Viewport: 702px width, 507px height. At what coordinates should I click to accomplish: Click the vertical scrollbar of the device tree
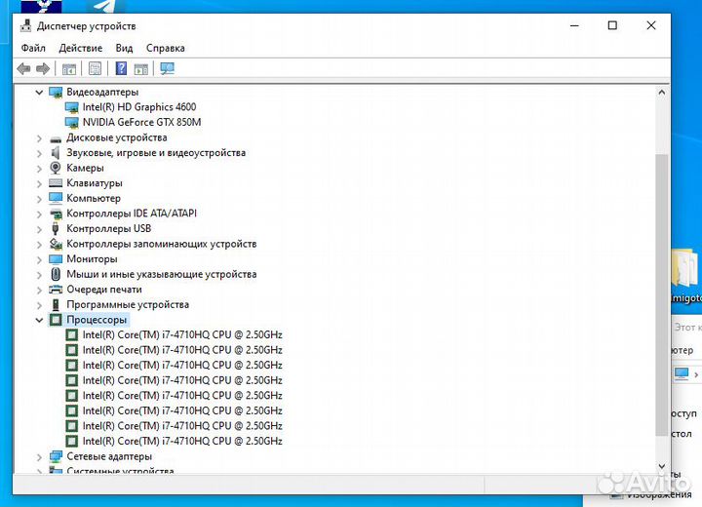pos(662,292)
